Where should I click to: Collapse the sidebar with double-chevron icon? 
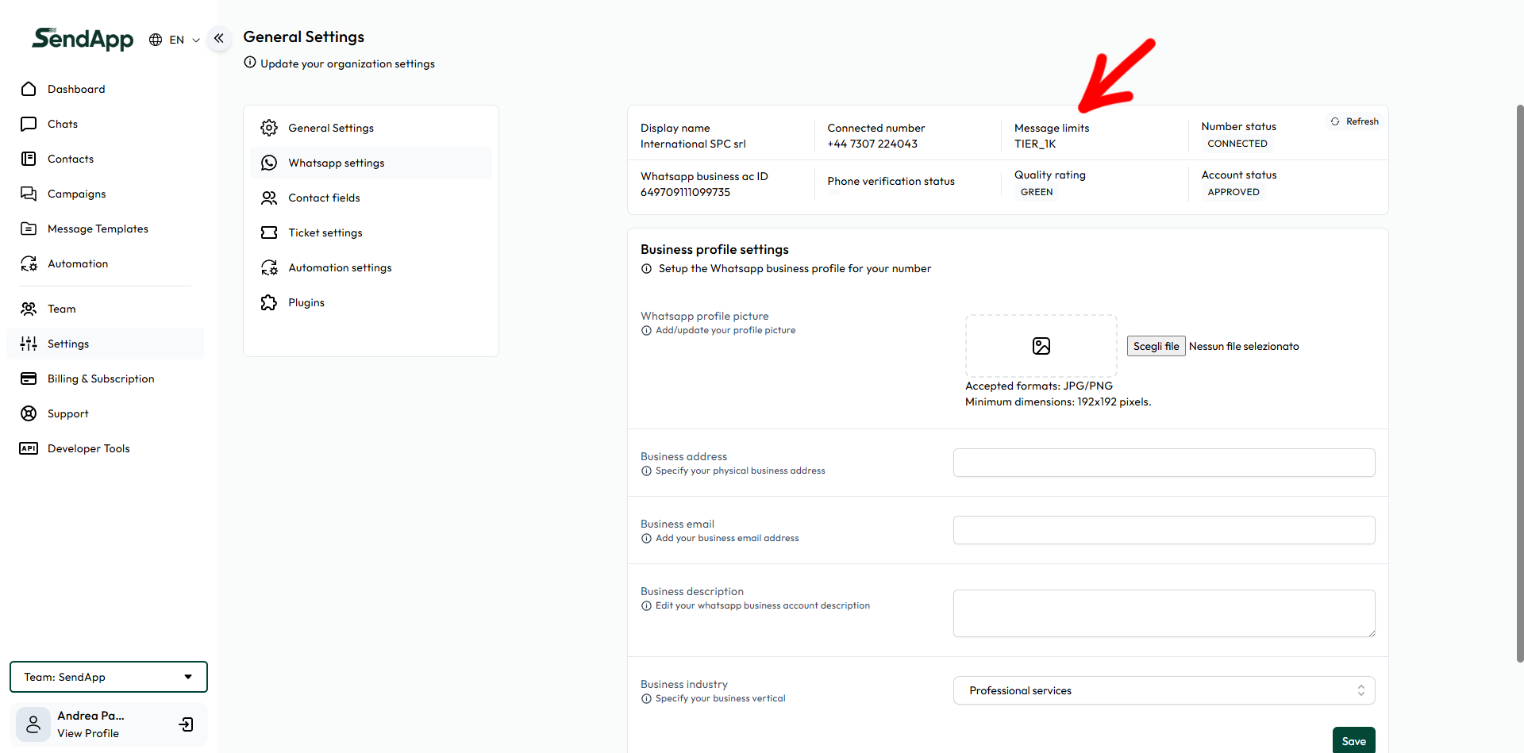pyautogui.click(x=219, y=38)
